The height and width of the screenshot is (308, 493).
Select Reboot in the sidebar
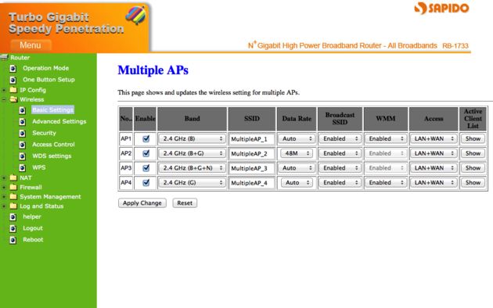click(x=33, y=240)
